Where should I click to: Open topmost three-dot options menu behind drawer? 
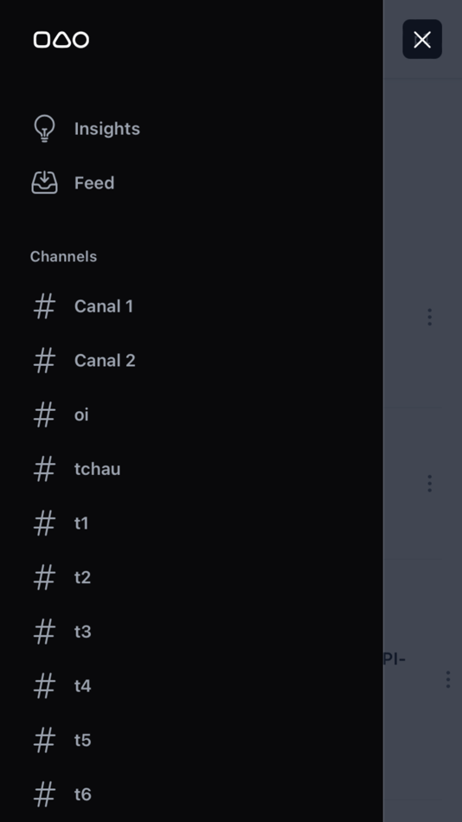coord(429,317)
